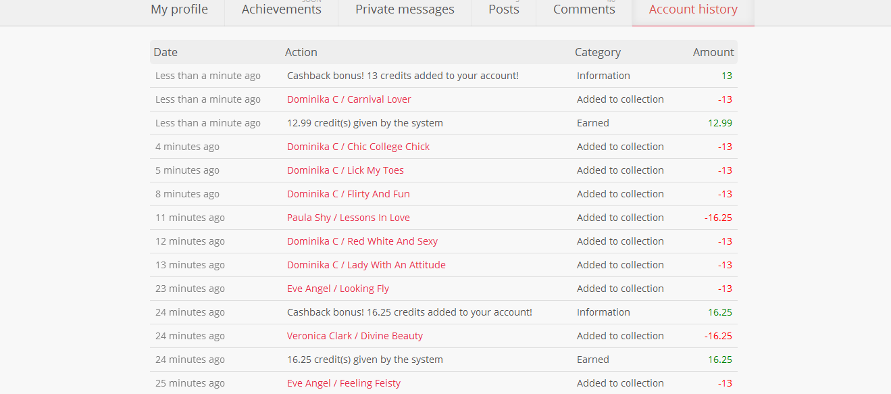Viewport: 891px width, 394px height.
Task: Switch to the Achievements tab
Action: point(281,11)
